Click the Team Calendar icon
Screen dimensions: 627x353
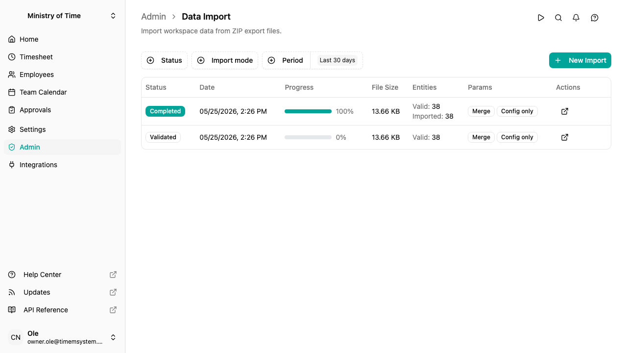click(x=12, y=92)
